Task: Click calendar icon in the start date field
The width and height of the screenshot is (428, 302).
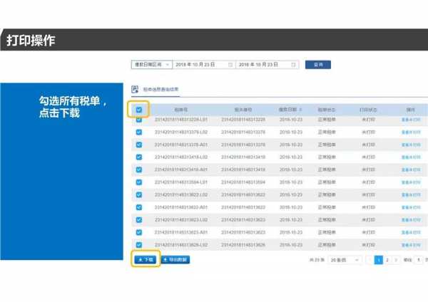Action: [230, 64]
